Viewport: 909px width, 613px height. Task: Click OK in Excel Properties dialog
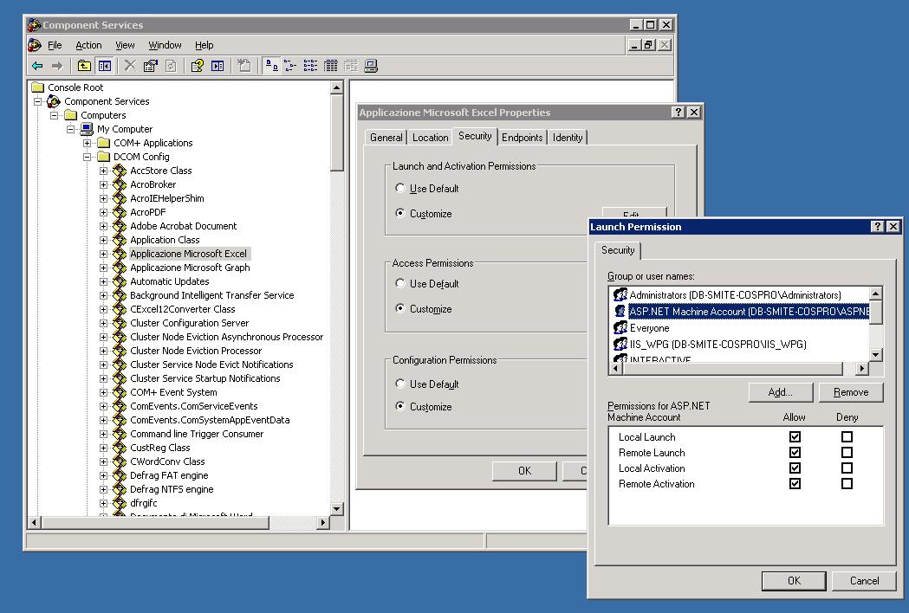[x=524, y=471]
